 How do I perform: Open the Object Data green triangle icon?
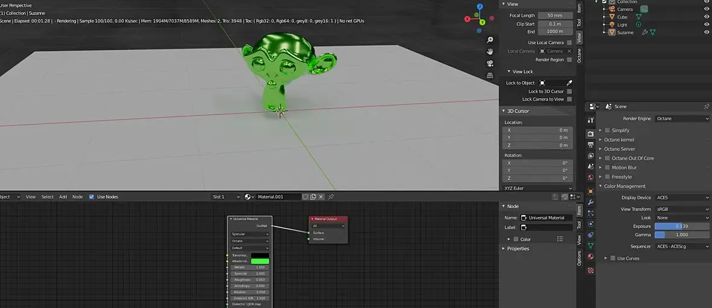click(x=591, y=246)
